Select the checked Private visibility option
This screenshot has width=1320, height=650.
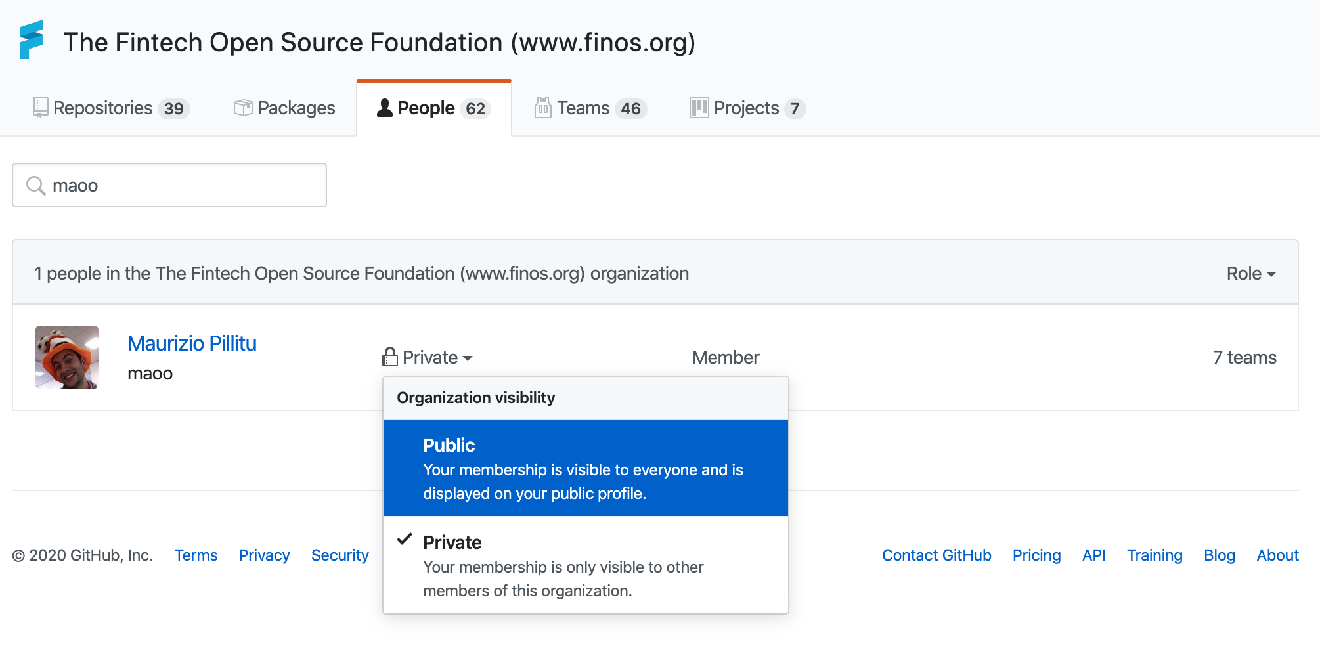pos(585,565)
